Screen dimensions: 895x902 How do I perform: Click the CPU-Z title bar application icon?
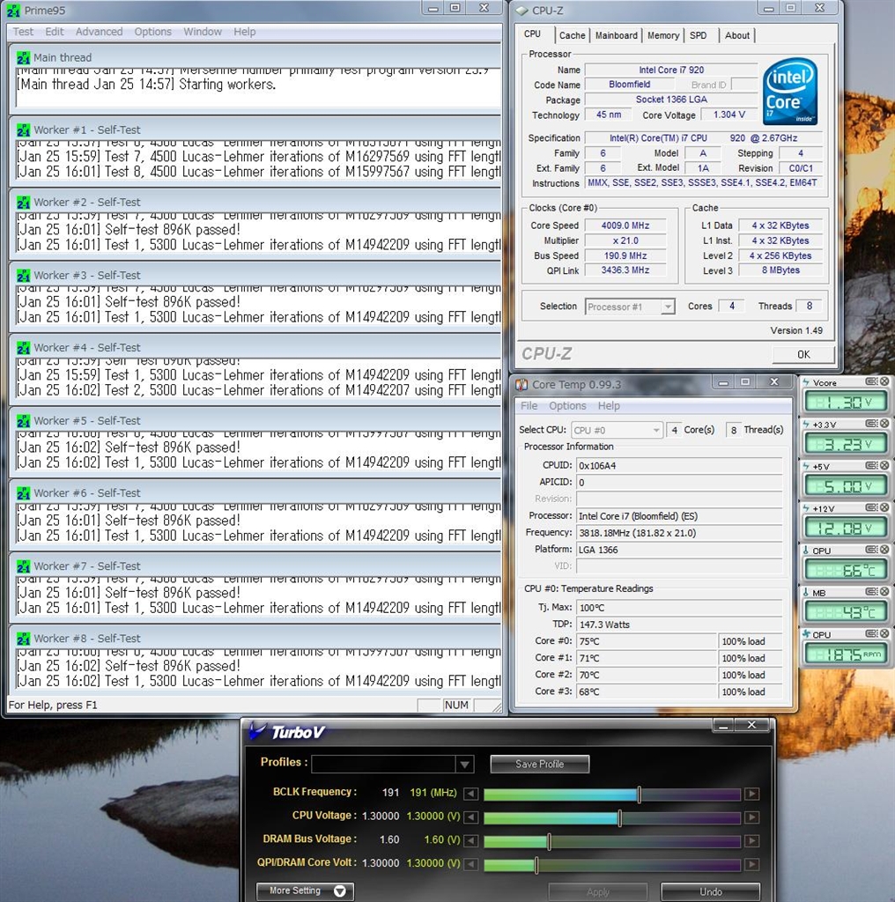click(x=521, y=11)
